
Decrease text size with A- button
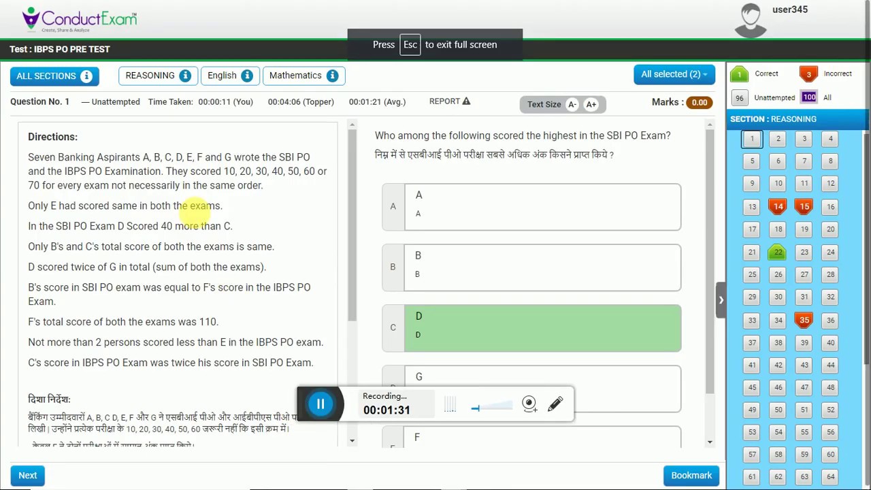(x=572, y=104)
